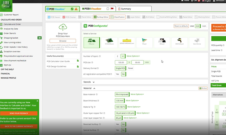226x135 pixels.
Task: Select Panel delivery format
Action: pos(130,68)
